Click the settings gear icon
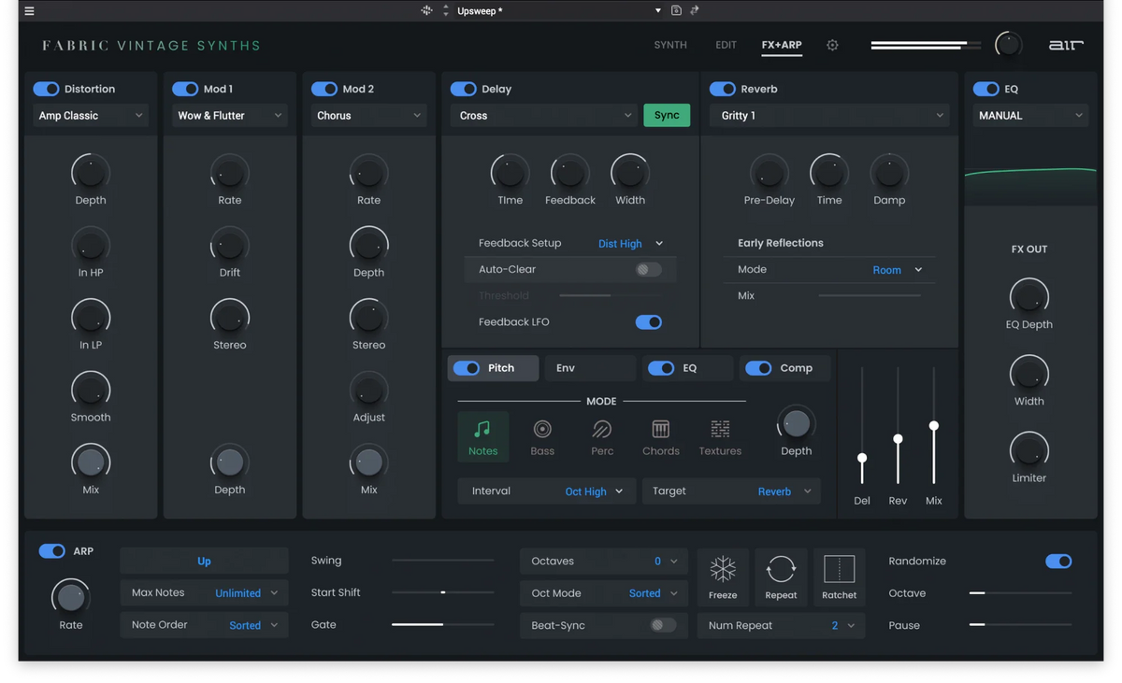 coord(832,45)
